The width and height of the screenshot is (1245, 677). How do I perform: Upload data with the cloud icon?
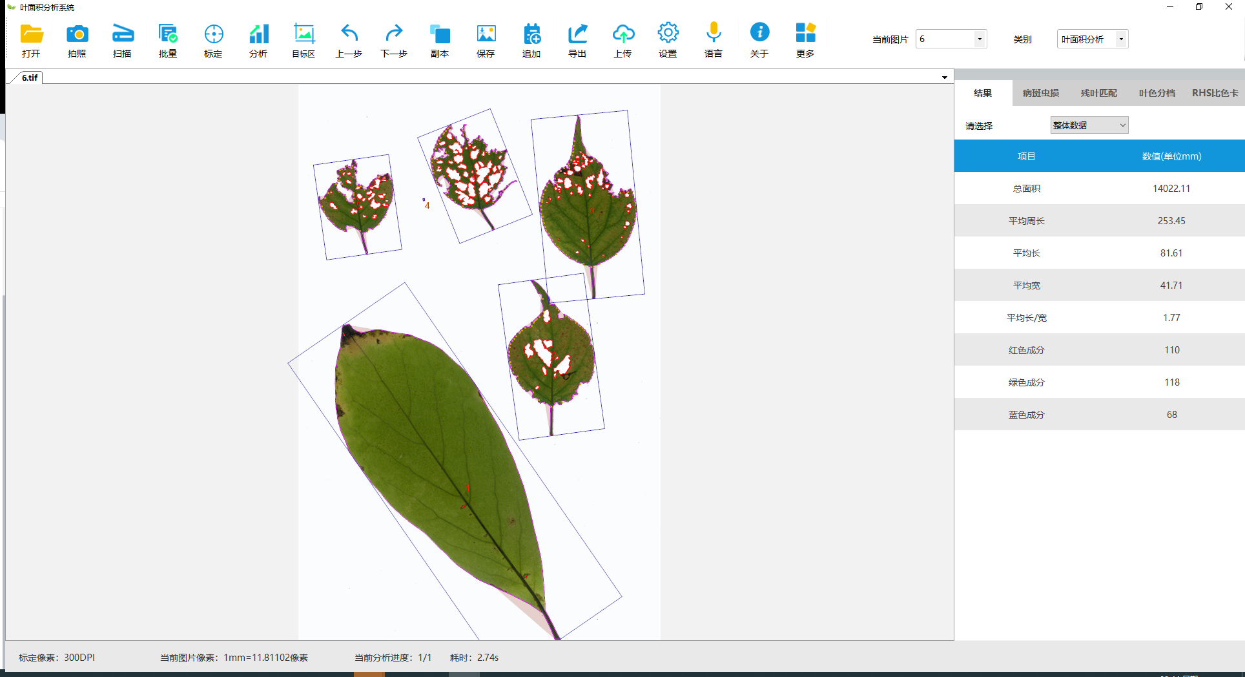pyautogui.click(x=622, y=34)
